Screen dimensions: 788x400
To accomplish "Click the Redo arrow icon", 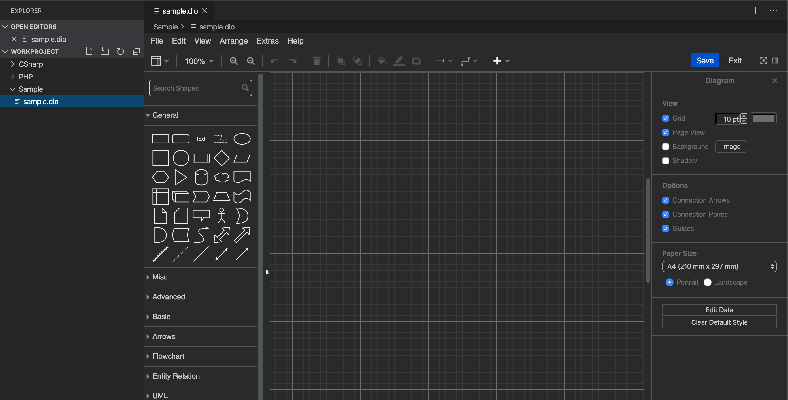I will click(292, 61).
